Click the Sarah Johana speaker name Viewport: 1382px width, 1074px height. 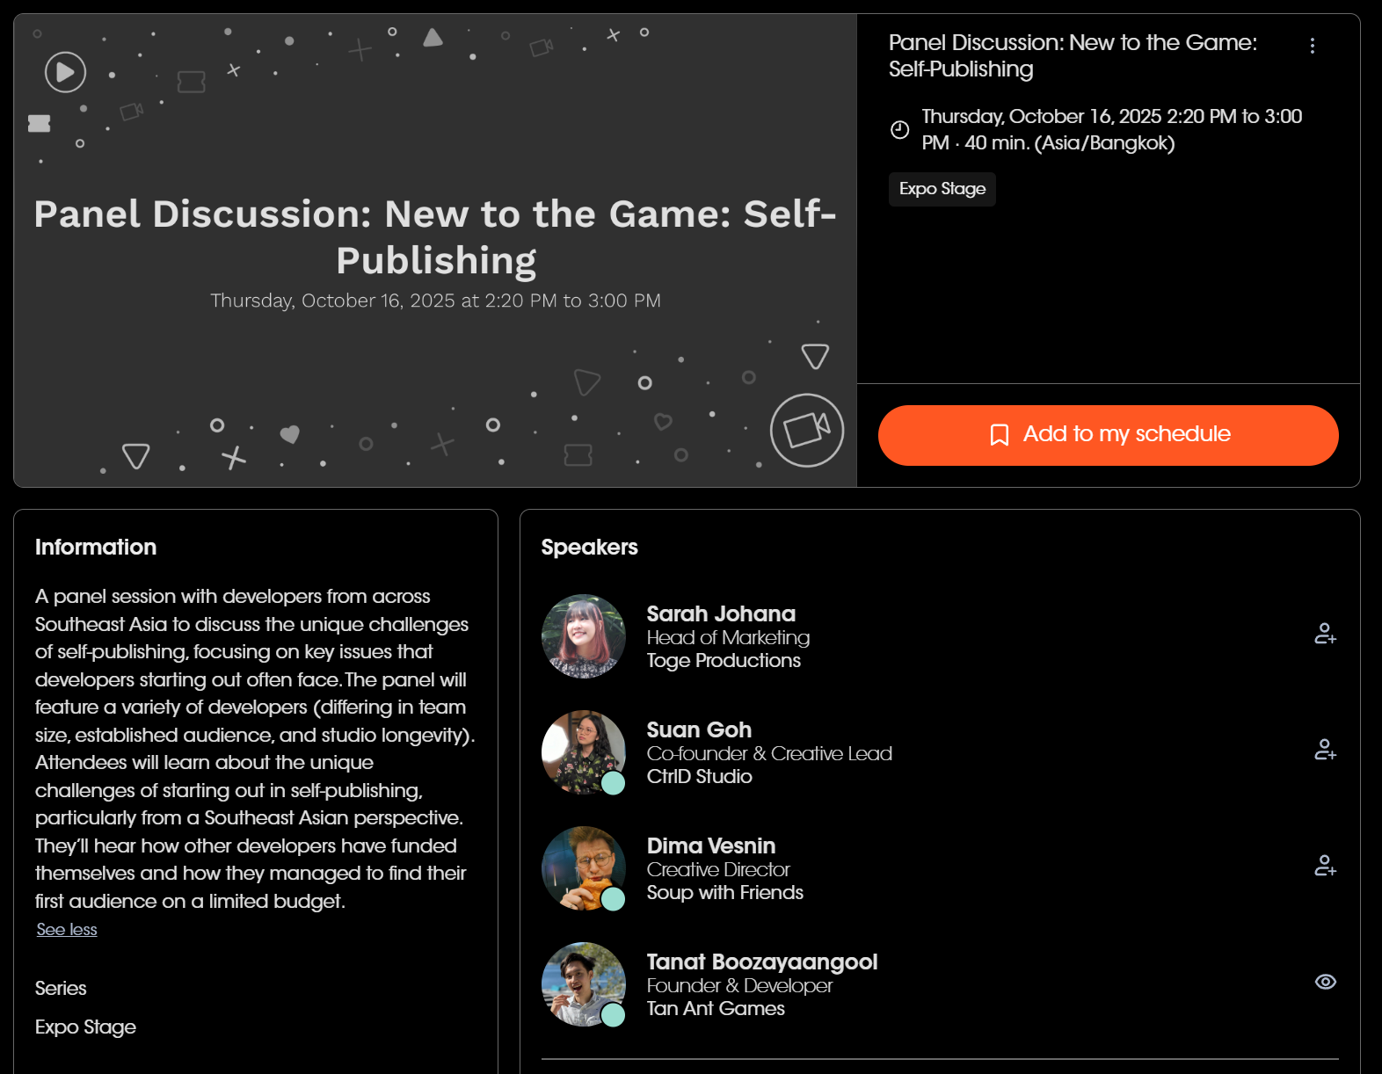point(721,613)
